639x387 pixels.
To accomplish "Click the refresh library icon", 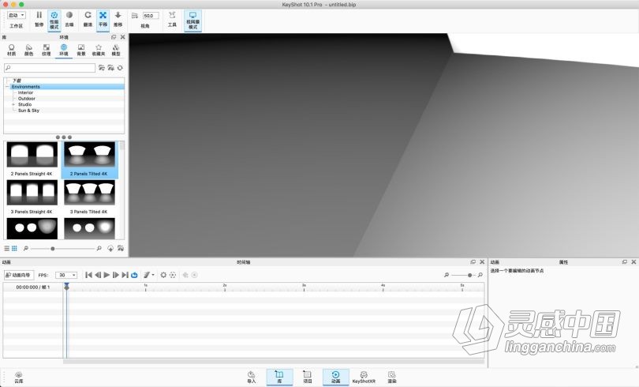I will 120,68.
